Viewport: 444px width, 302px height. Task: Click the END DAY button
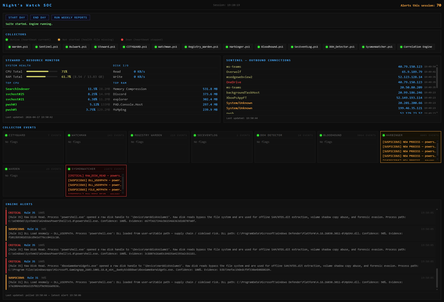(40, 18)
